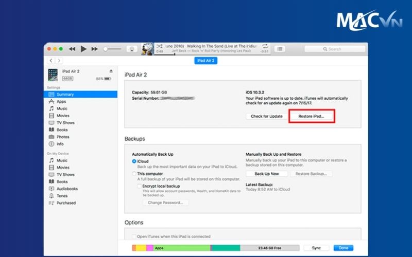Click the green Apps storage segment
This screenshot has height=257, width=412.
click(181, 248)
